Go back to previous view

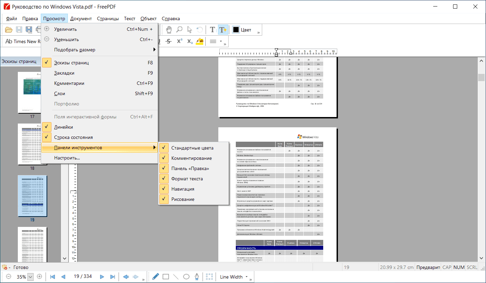coord(125,277)
